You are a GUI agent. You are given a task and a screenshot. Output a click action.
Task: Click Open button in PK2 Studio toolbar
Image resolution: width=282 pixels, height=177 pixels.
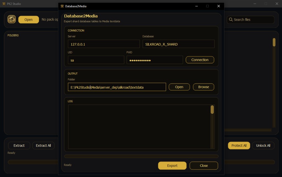click(x=28, y=20)
